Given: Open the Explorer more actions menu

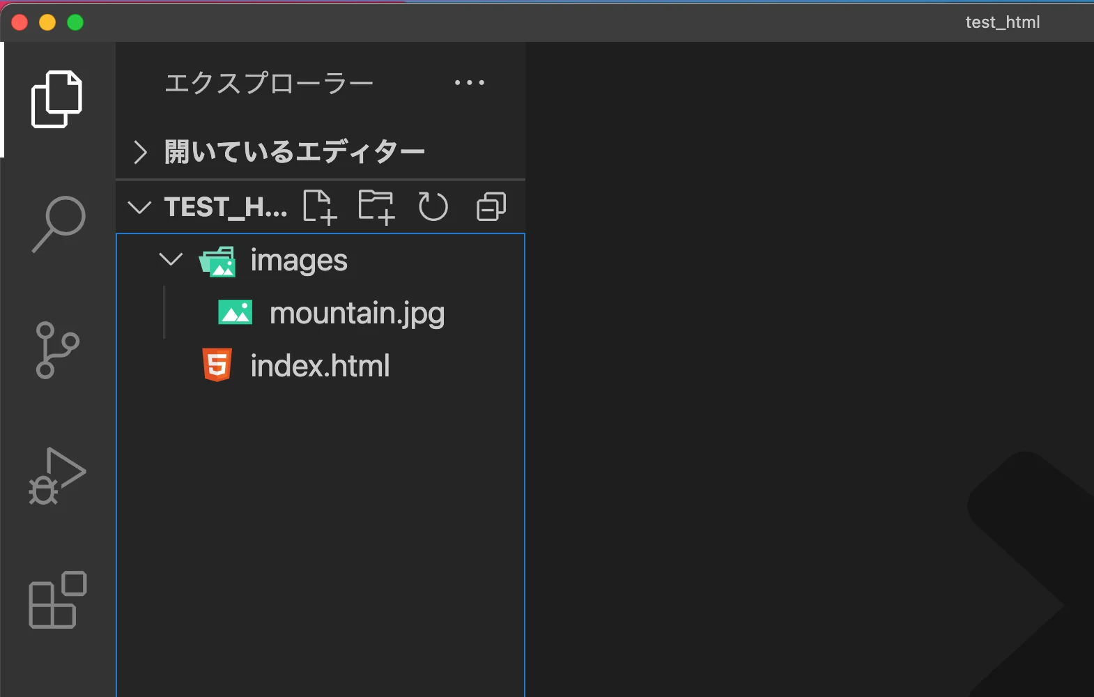Looking at the screenshot, I should [470, 82].
